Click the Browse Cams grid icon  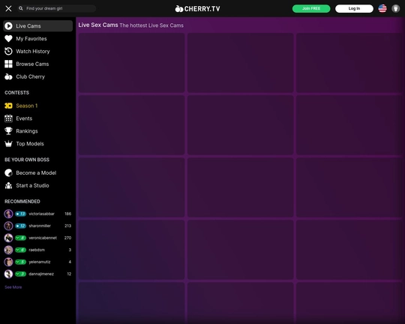(x=8, y=64)
